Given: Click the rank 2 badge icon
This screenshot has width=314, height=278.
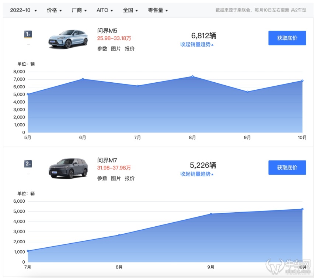Looking at the screenshot, I should pyautogui.click(x=28, y=164).
